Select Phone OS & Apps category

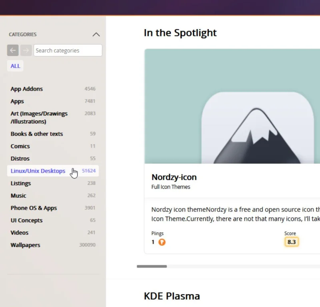click(x=53, y=208)
